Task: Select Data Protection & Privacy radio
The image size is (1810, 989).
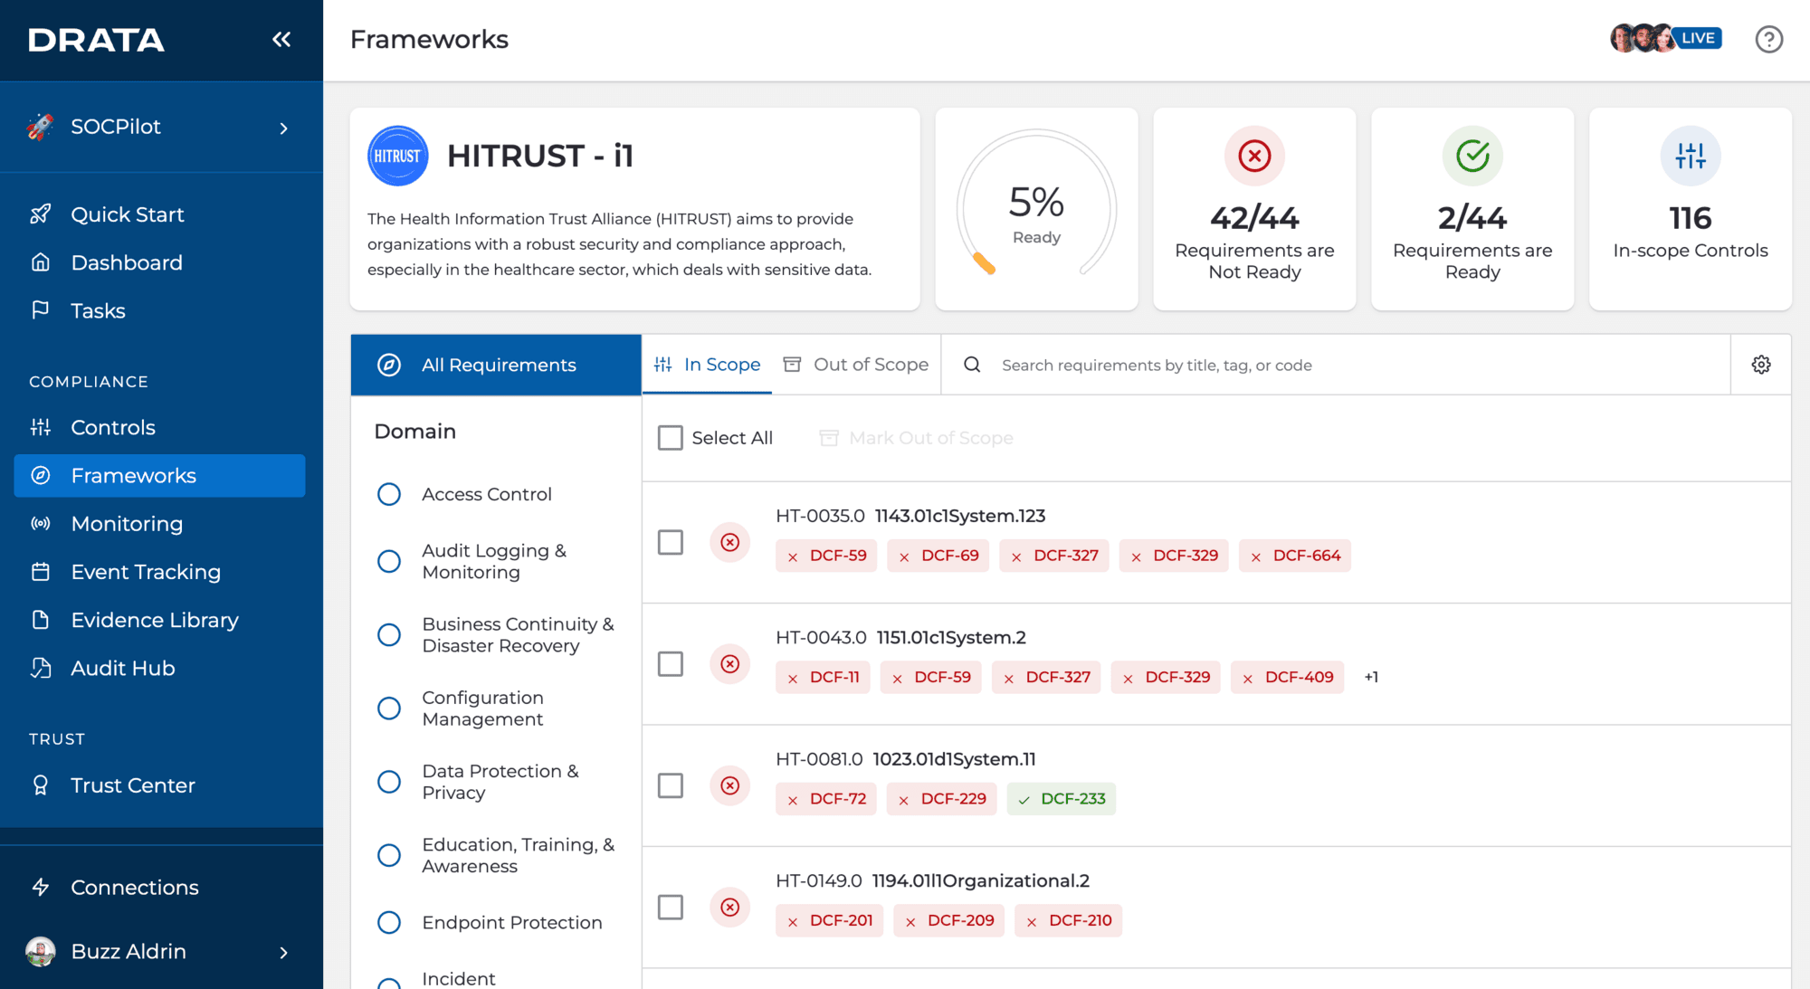Action: [389, 782]
